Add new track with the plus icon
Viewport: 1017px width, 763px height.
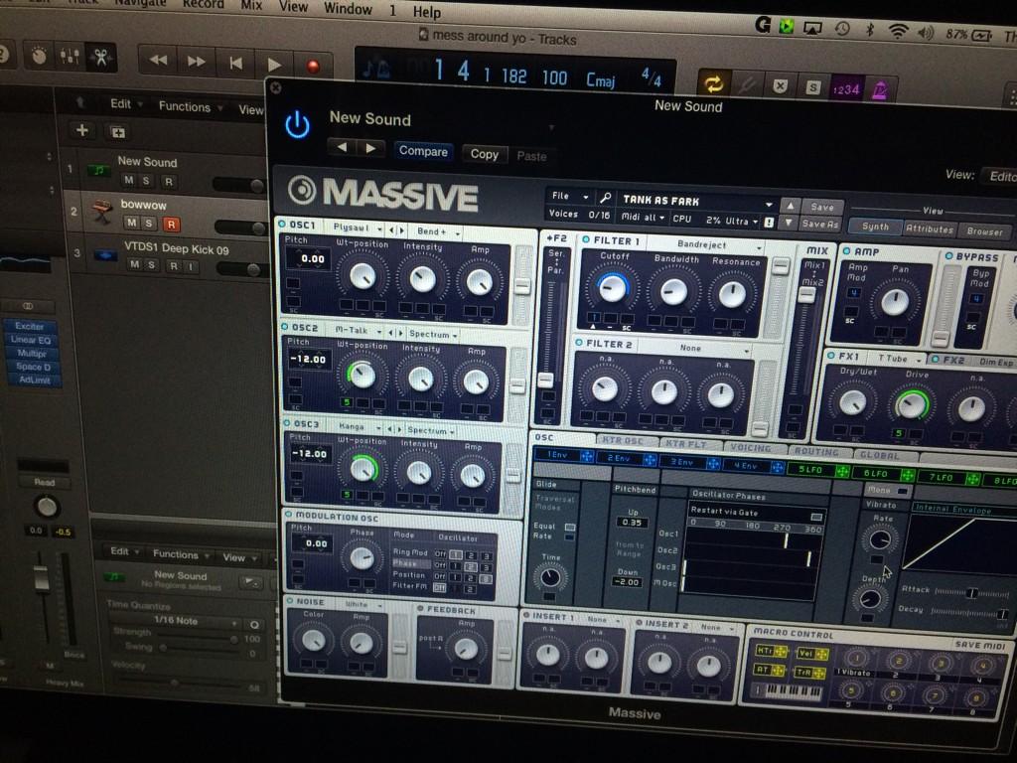(81, 130)
